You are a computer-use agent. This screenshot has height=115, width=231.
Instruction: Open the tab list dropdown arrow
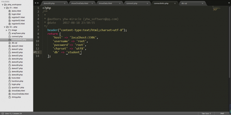[228, 3]
